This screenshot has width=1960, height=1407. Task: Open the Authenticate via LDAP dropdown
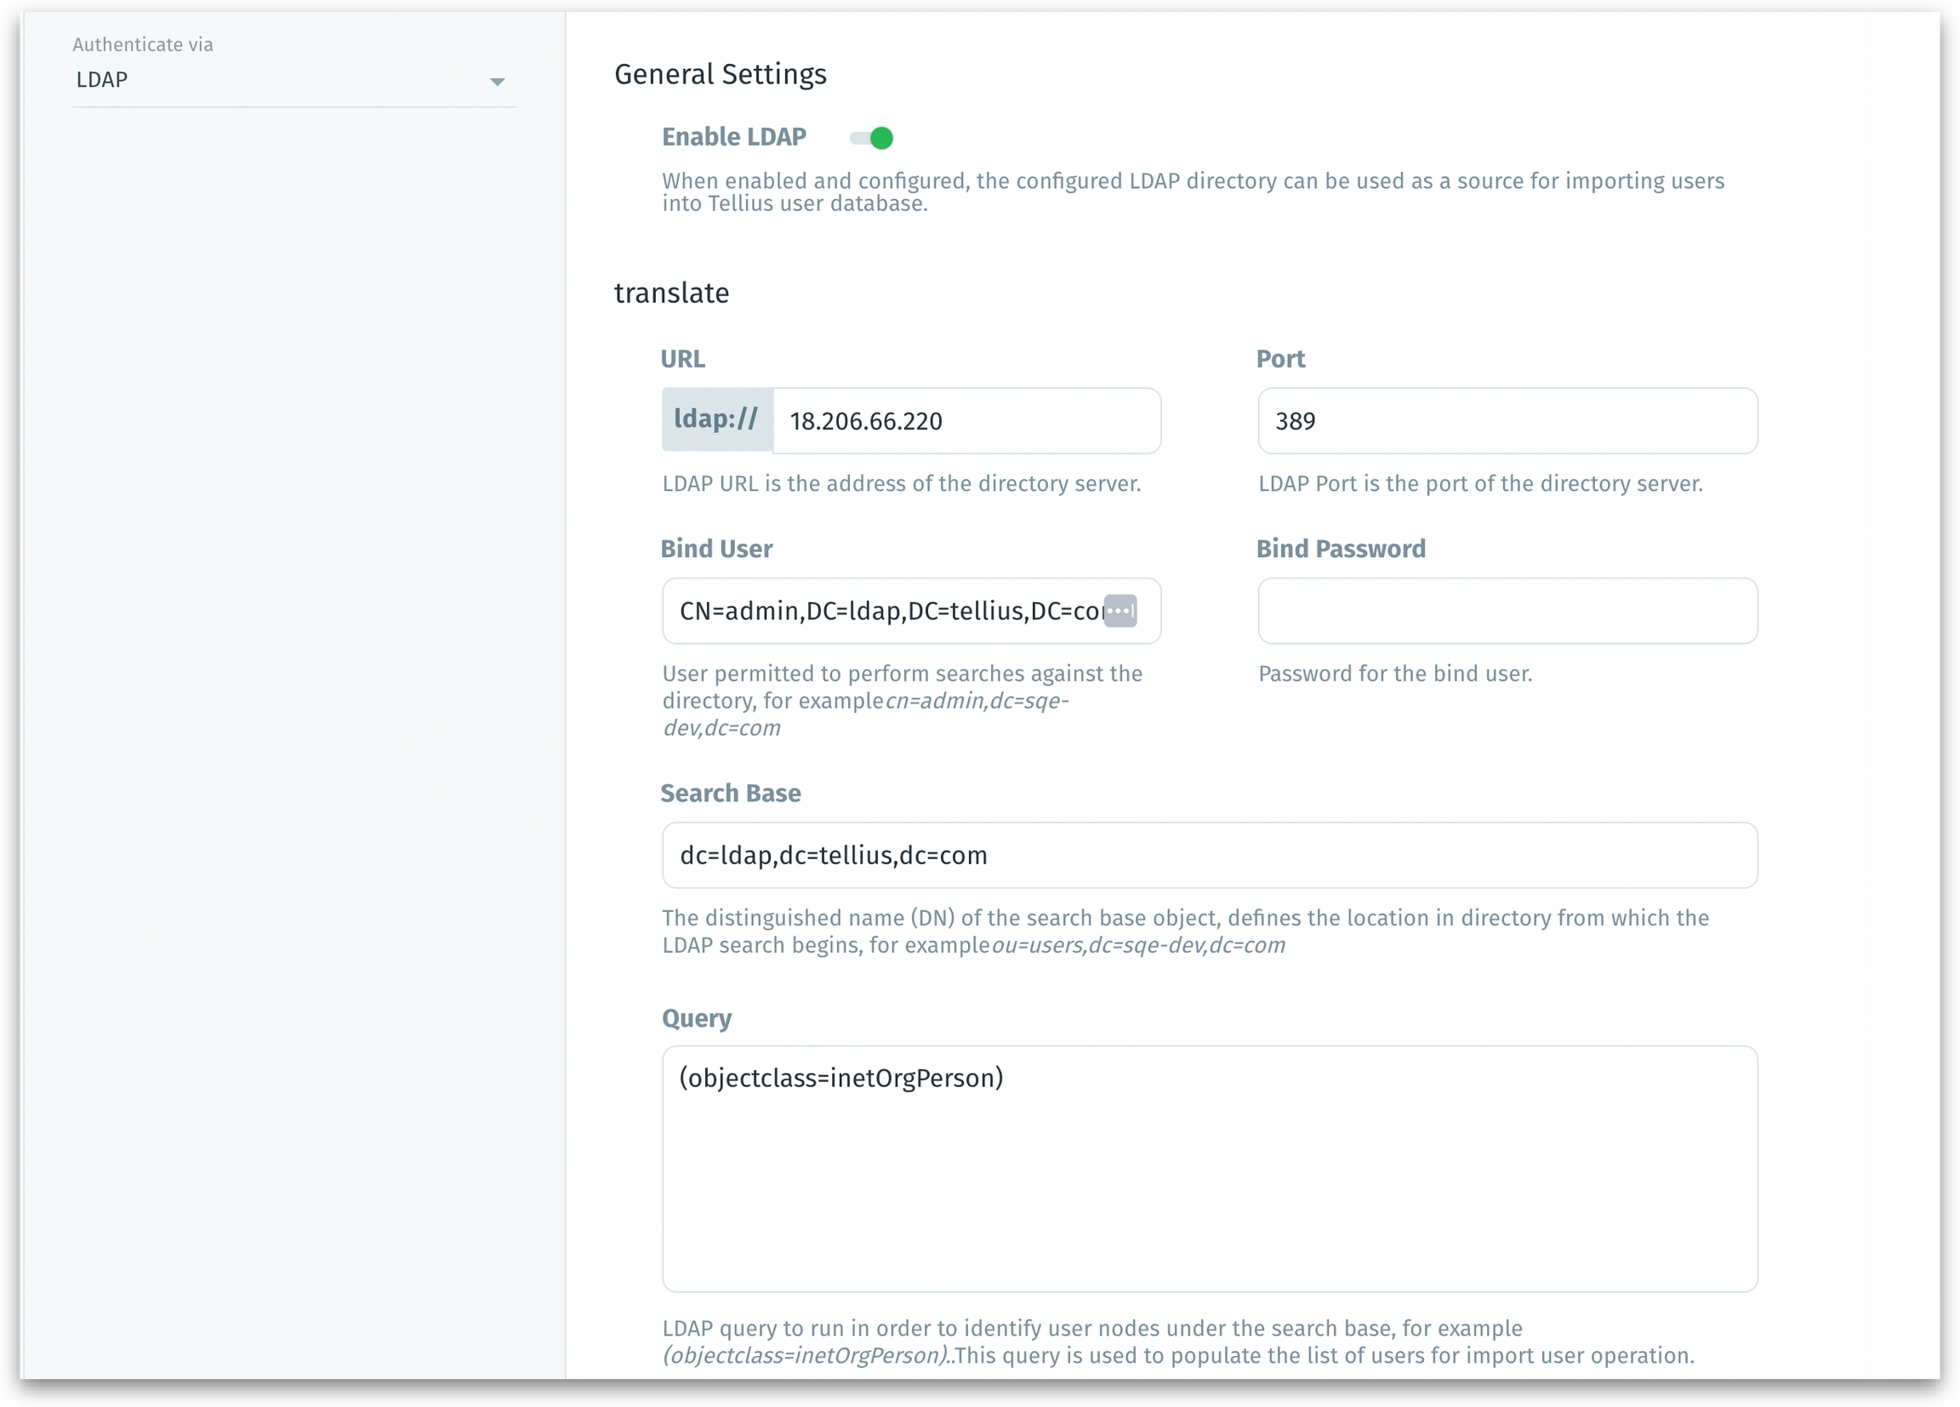coord(285,80)
